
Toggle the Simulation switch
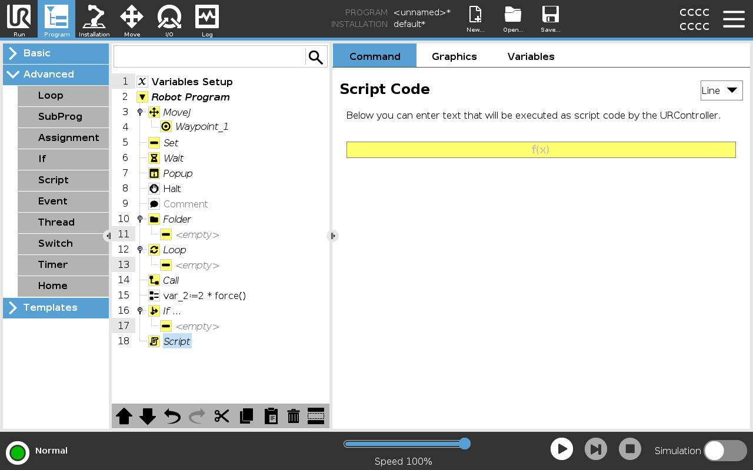tap(725, 451)
